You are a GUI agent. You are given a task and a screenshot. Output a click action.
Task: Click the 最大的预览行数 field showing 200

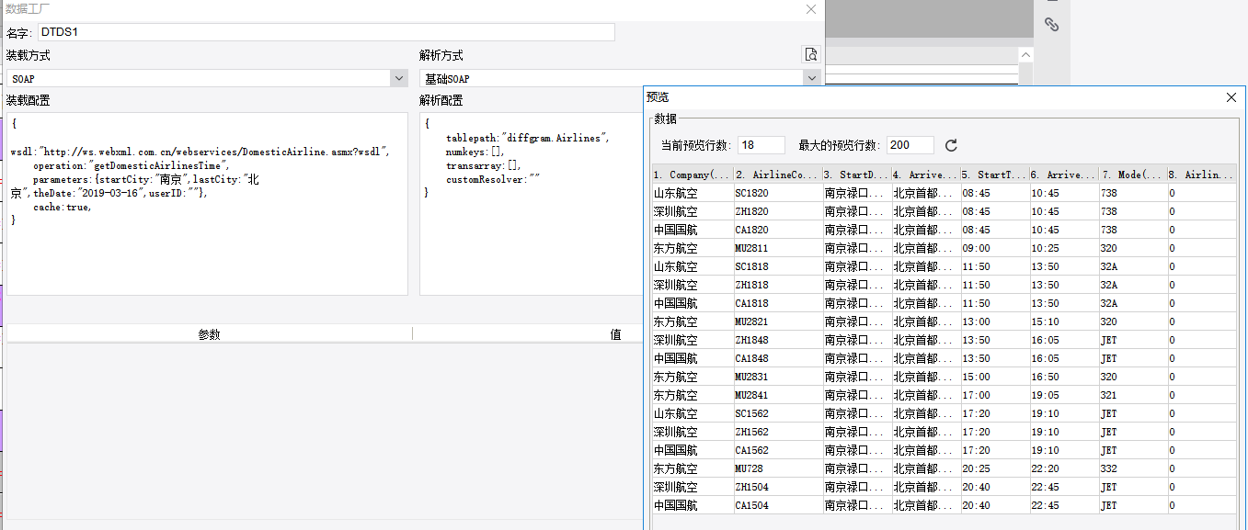[x=910, y=145]
